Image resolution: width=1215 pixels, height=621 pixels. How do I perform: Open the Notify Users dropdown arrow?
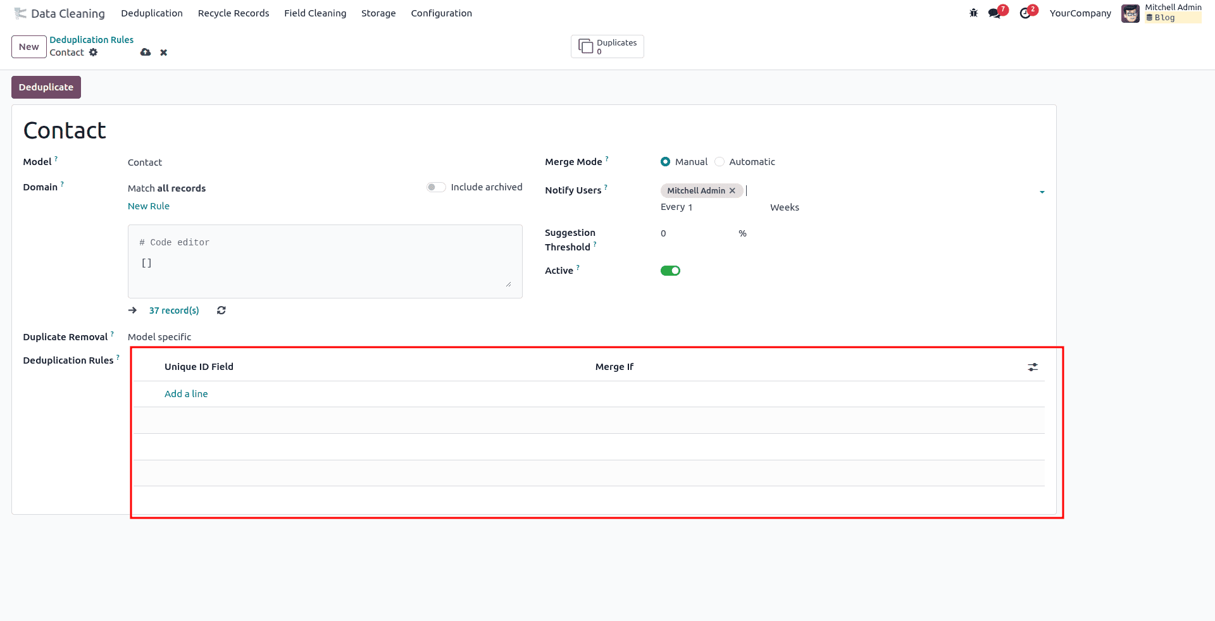1042,191
